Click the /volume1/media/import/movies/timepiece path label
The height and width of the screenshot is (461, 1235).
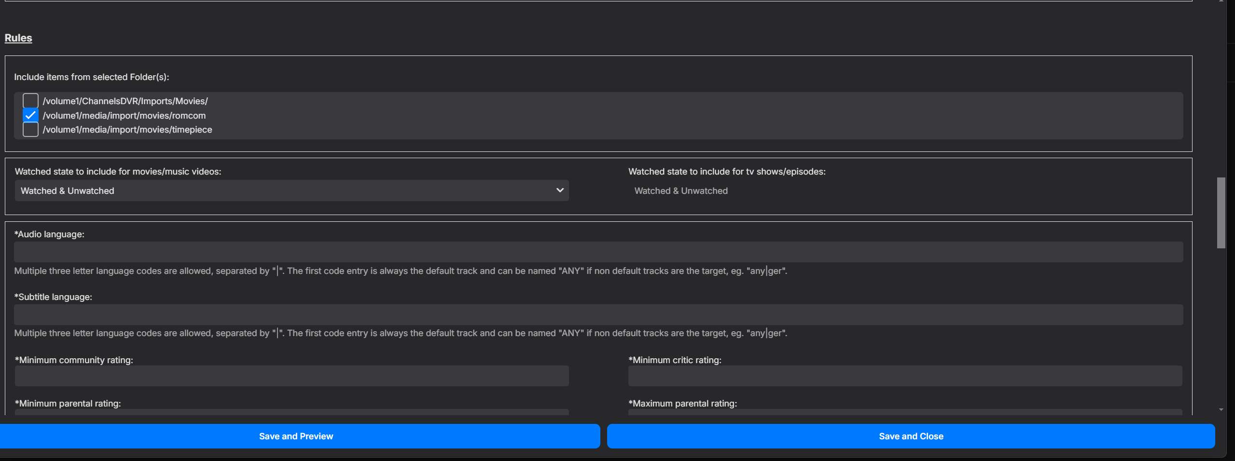(x=127, y=130)
